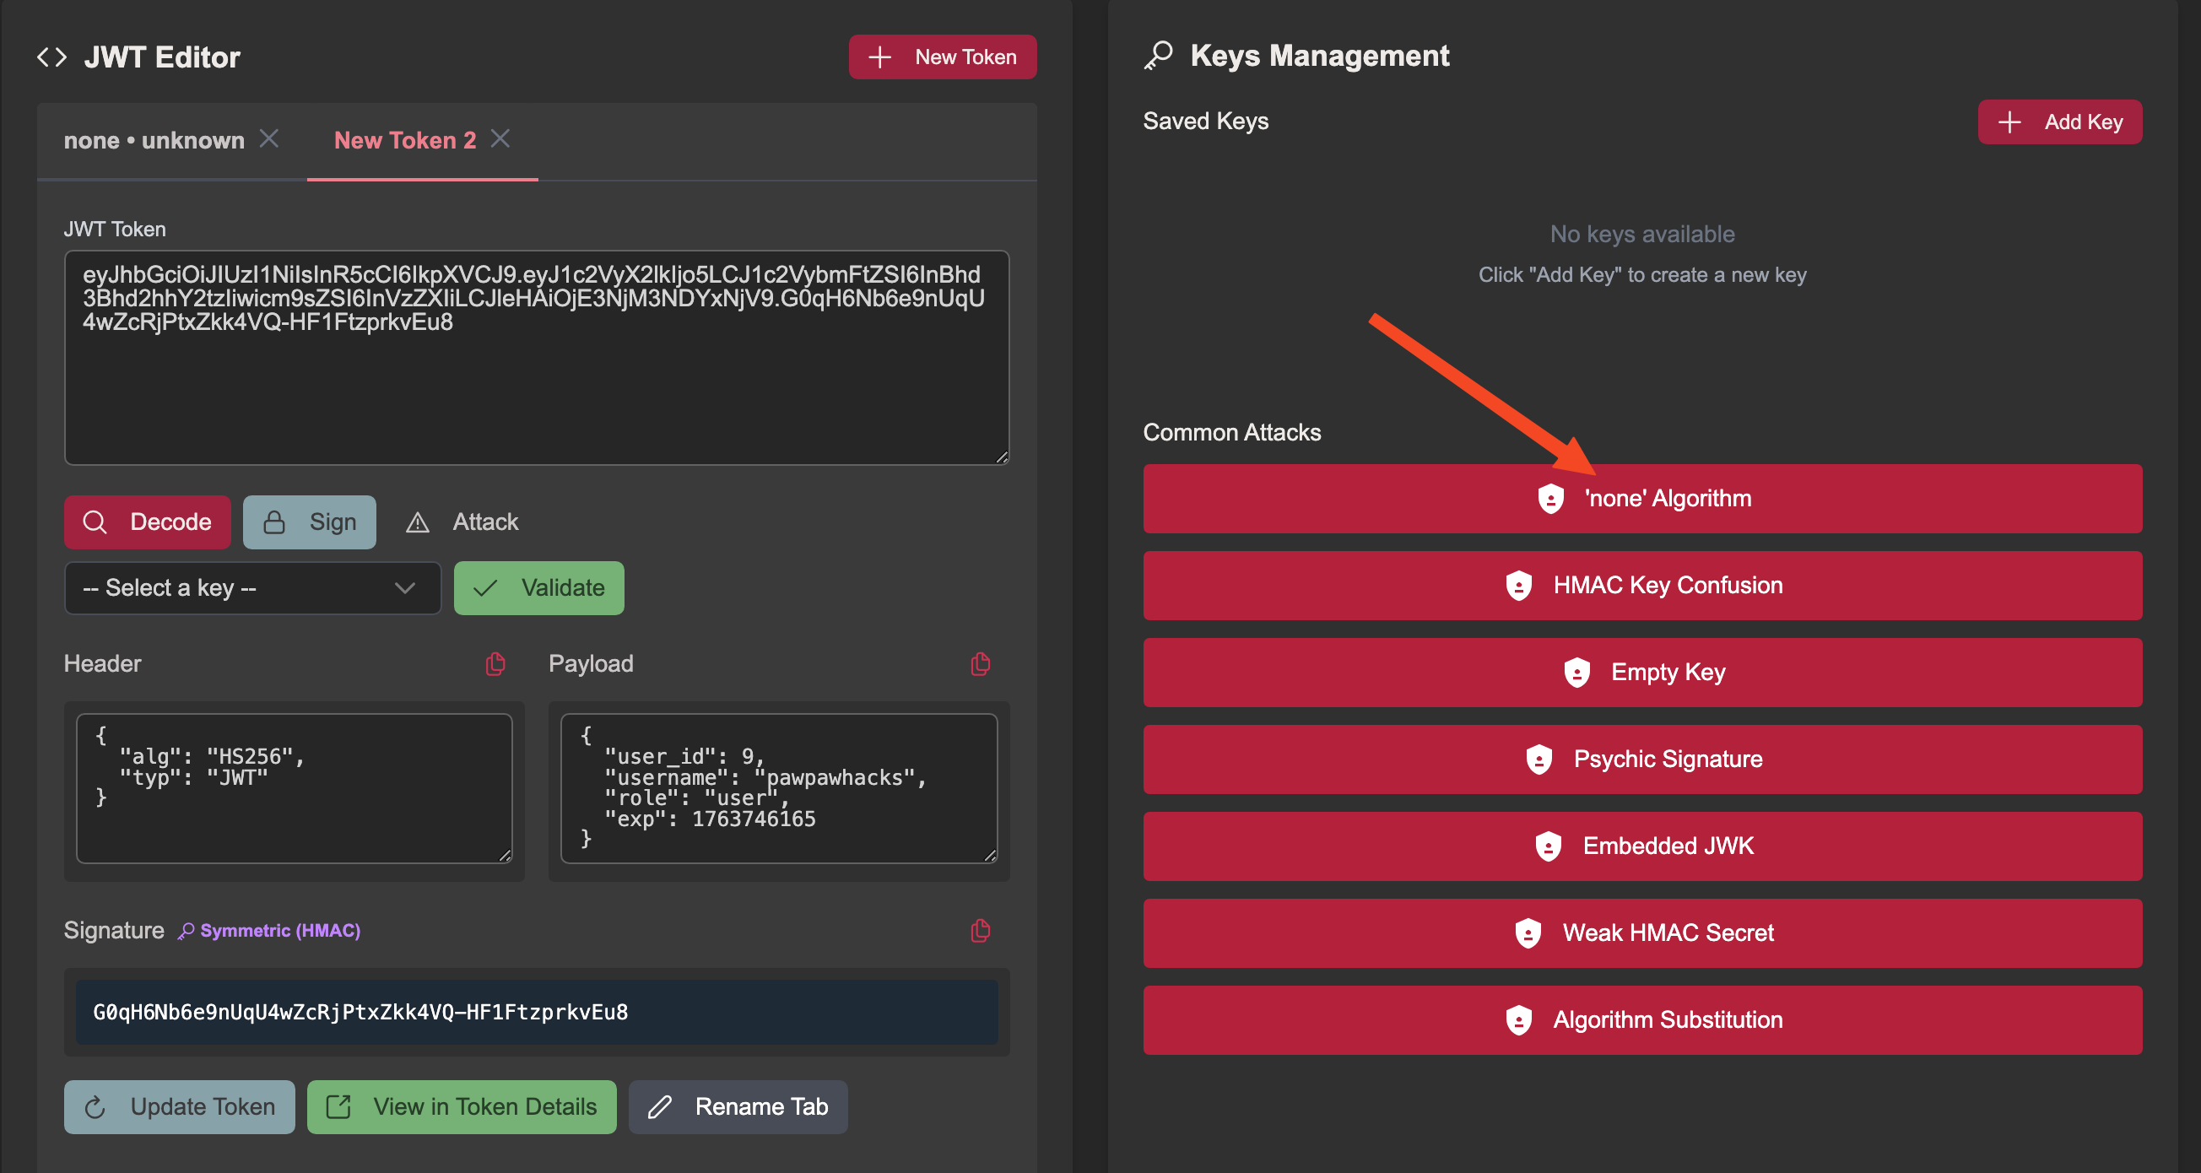
Task: Copy the Payload using its copy icon
Action: 980,664
